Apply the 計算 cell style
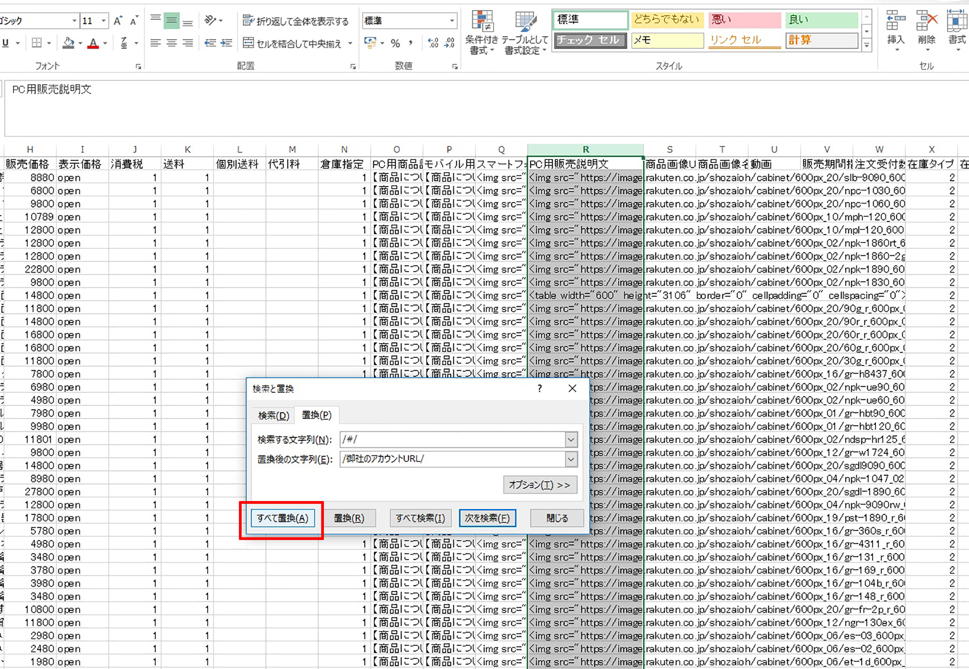This screenshot has width=969, height=669. coord(821,40)
